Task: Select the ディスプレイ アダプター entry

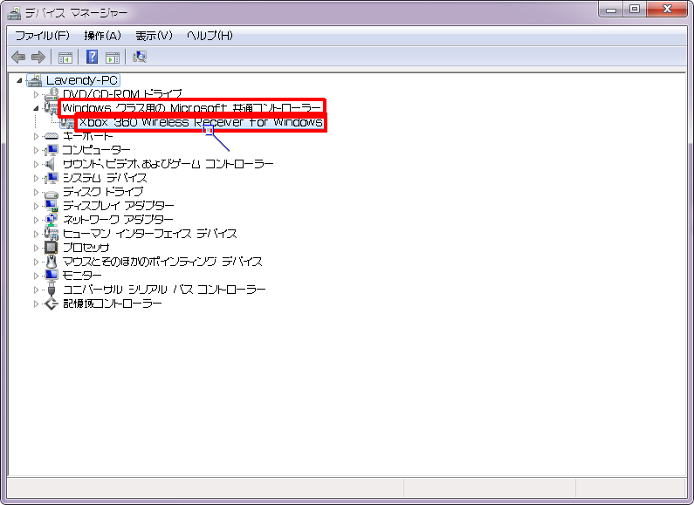Action: pyautogui.click(x=118, y=206)
